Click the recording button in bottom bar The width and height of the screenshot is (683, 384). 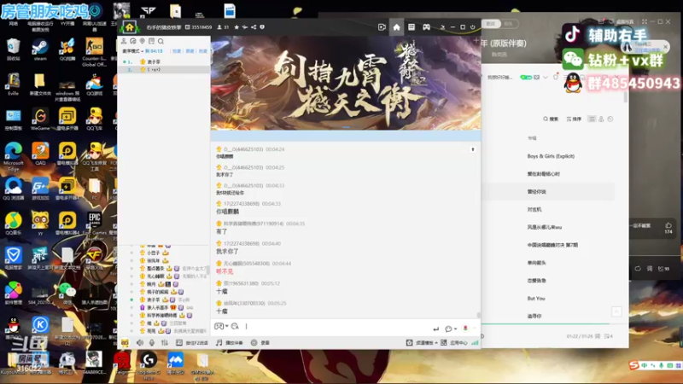click(x=260, y=343)
